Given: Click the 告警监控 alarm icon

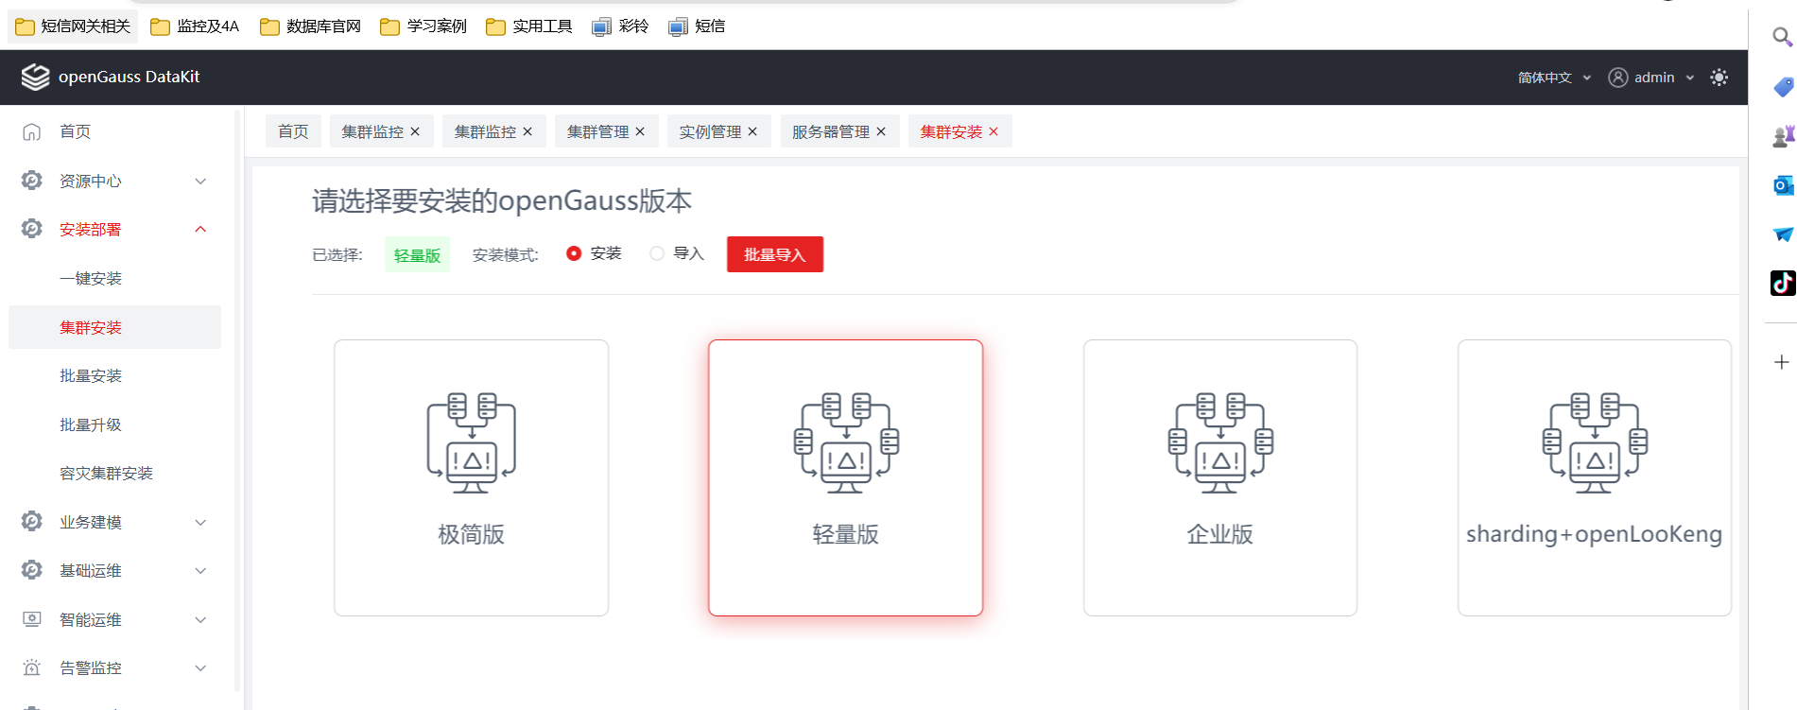Looking at the screenshot, I should point(31,667).
